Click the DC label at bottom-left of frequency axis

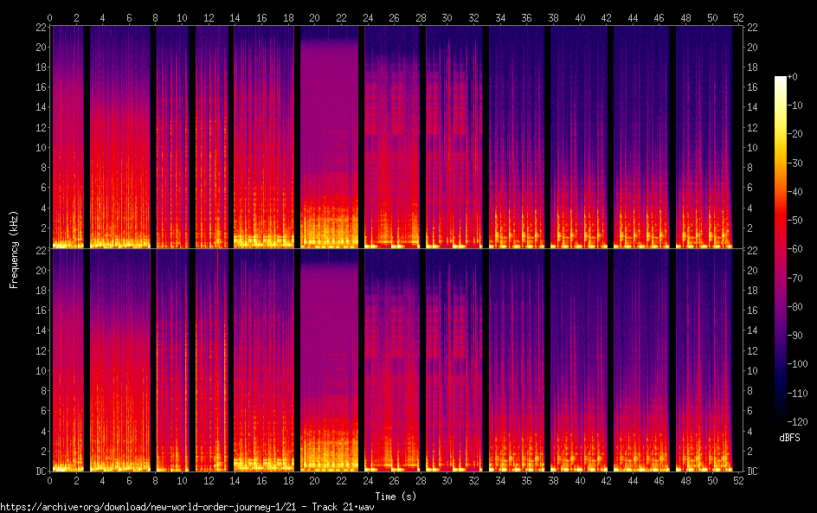[x=38, y=471]
